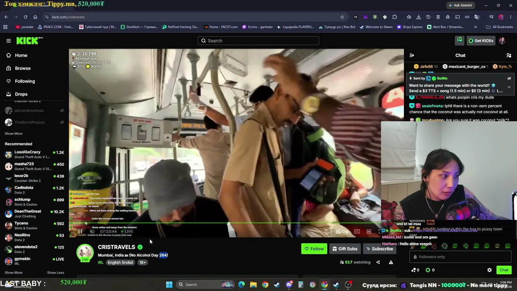Viewport: 517px width, 291px height.
Task: Click Ask Gemini button
Action: coord(460,5)
